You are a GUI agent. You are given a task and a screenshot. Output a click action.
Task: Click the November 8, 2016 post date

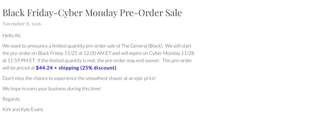point(22,24)
